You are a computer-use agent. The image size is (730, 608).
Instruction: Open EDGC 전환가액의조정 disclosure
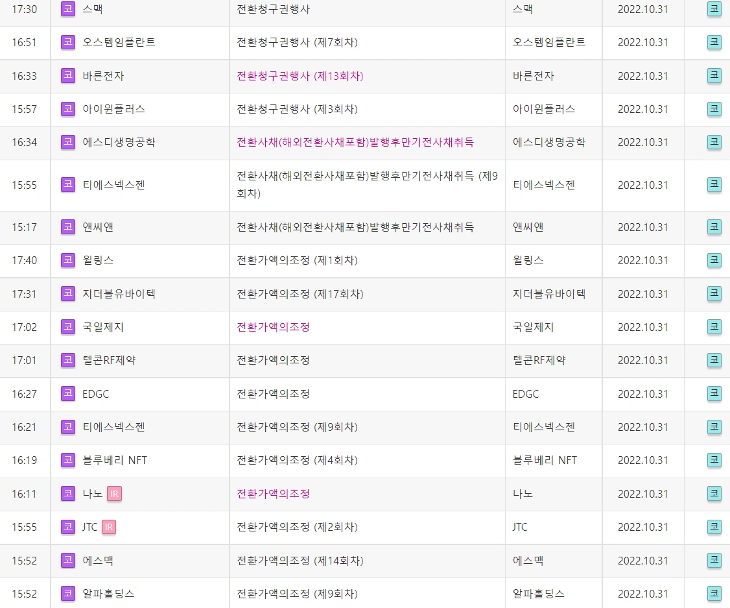[x=274, y=394]
